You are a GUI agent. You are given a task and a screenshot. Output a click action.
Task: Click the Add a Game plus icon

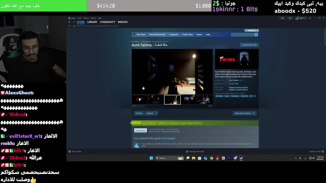[70, 151]
